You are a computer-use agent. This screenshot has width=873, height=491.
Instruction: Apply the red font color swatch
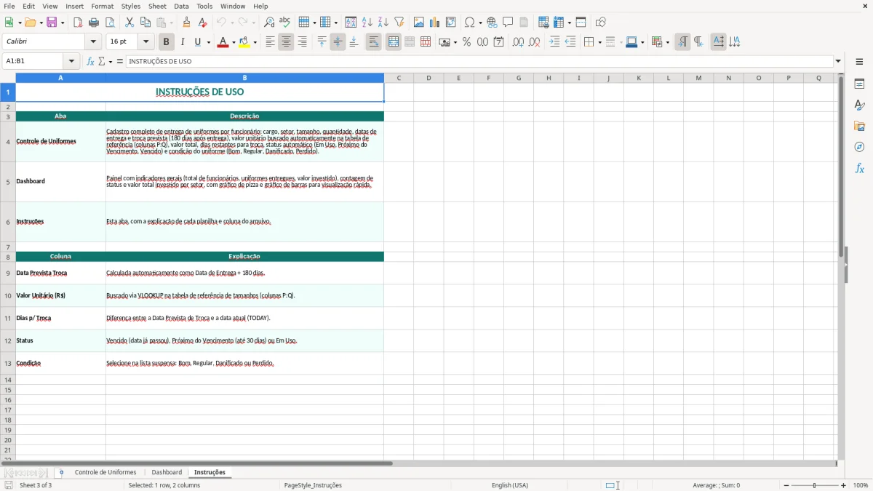click(222, 42)
